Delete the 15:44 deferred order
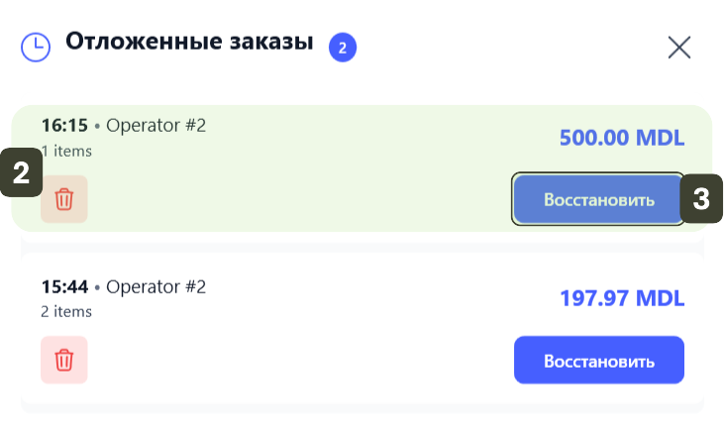The height and width of the screenshot is (437, 724). pyautogui.click(x=64, y=360)
